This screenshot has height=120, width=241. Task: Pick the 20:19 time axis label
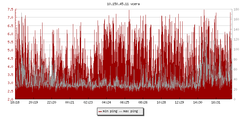[x=33, y=102]
